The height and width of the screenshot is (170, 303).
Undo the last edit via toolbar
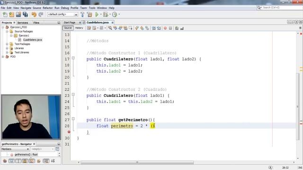click(x=34, y=15)
